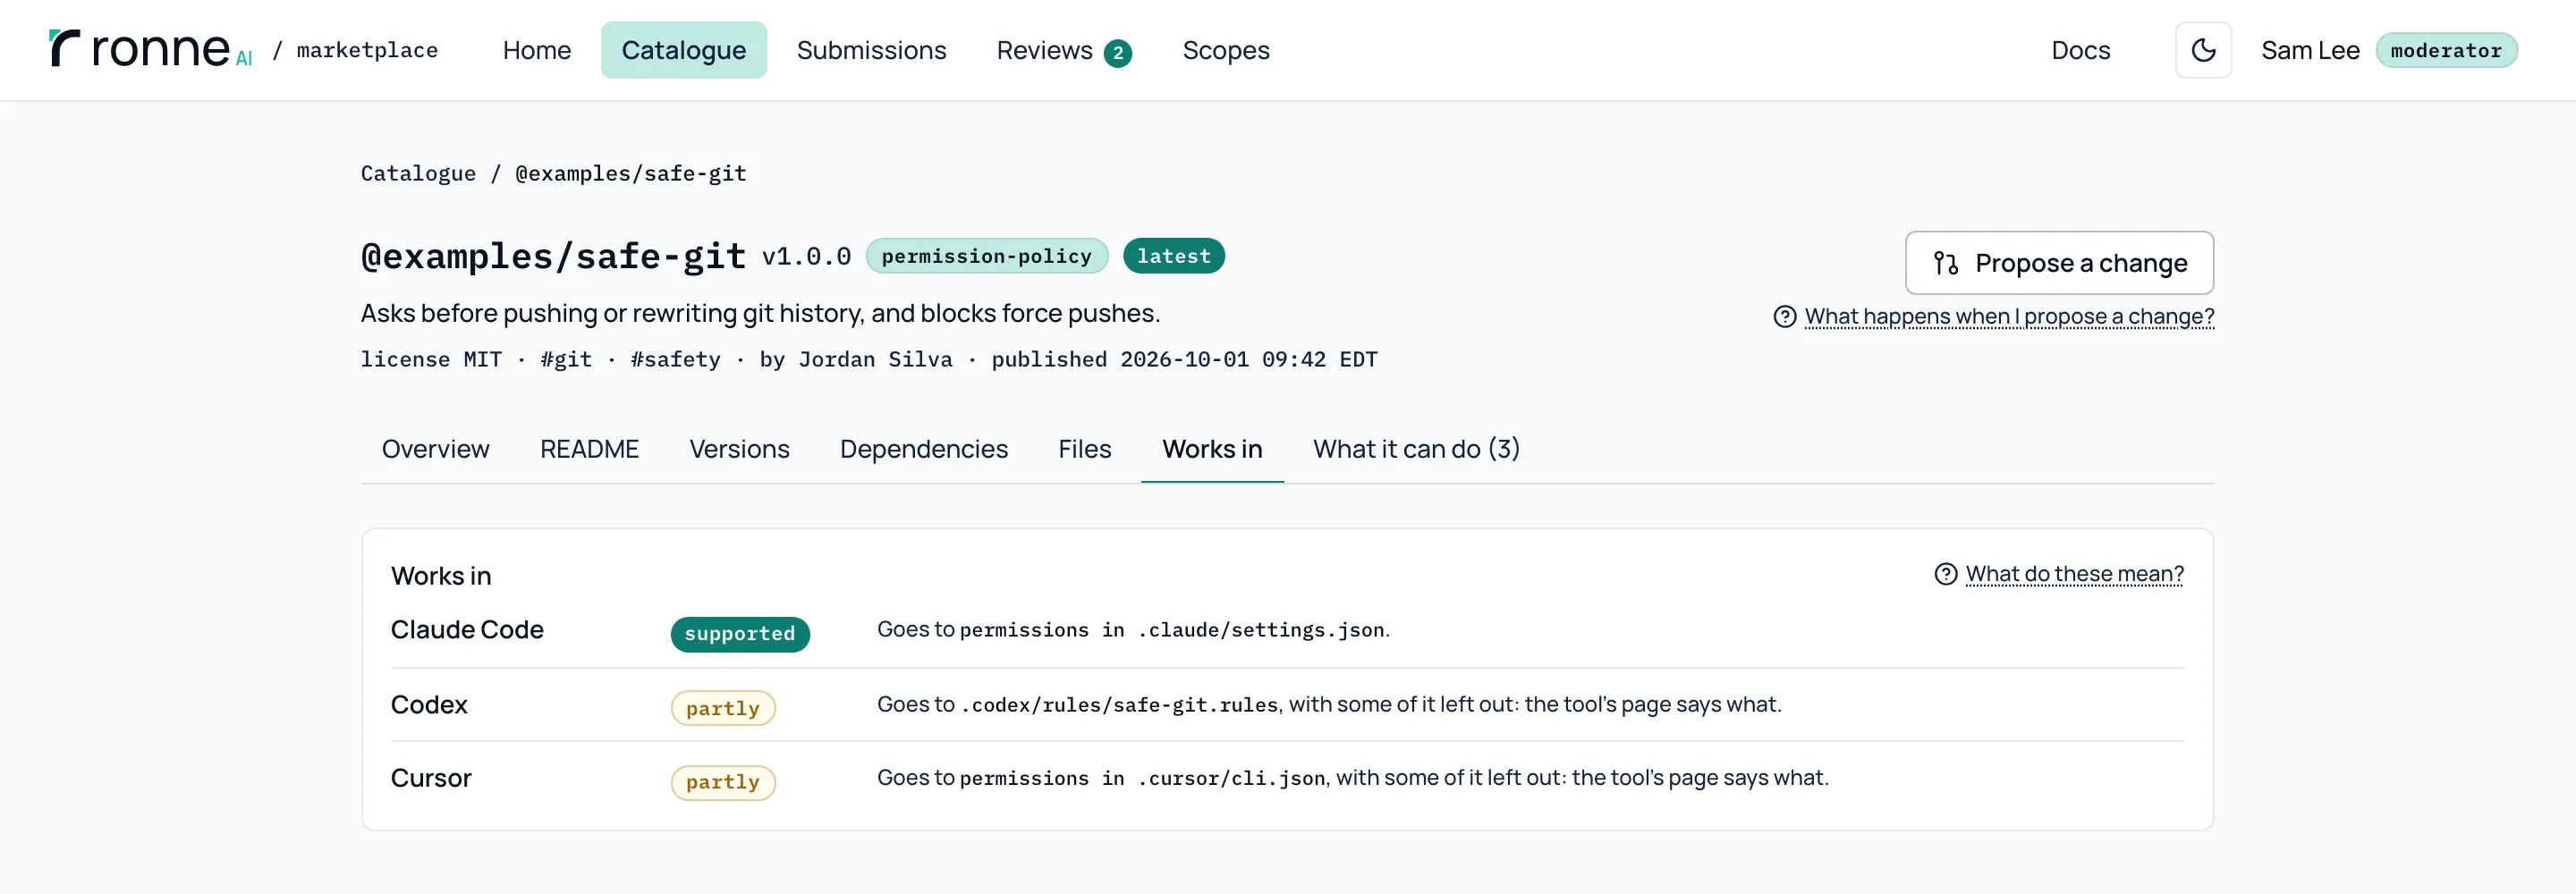Switch to the Versions tab
The image size is (2576, 894).
point(739,449)
